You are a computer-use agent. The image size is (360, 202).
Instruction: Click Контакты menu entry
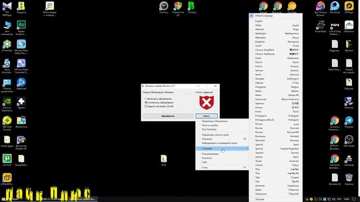(x=222, y=158)
